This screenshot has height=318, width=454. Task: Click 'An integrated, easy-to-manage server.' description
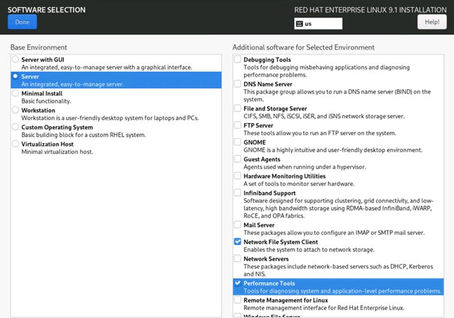[72, 85]
